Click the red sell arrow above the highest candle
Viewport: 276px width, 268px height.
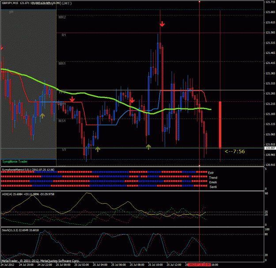click(162, 24)
